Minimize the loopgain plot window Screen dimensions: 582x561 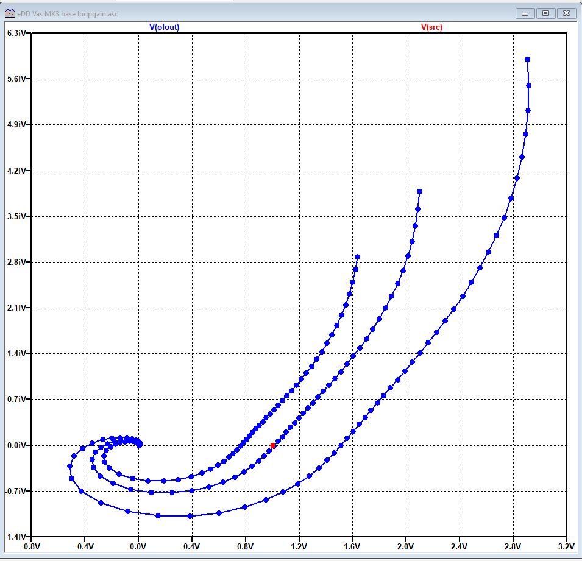tap(525, 13)
